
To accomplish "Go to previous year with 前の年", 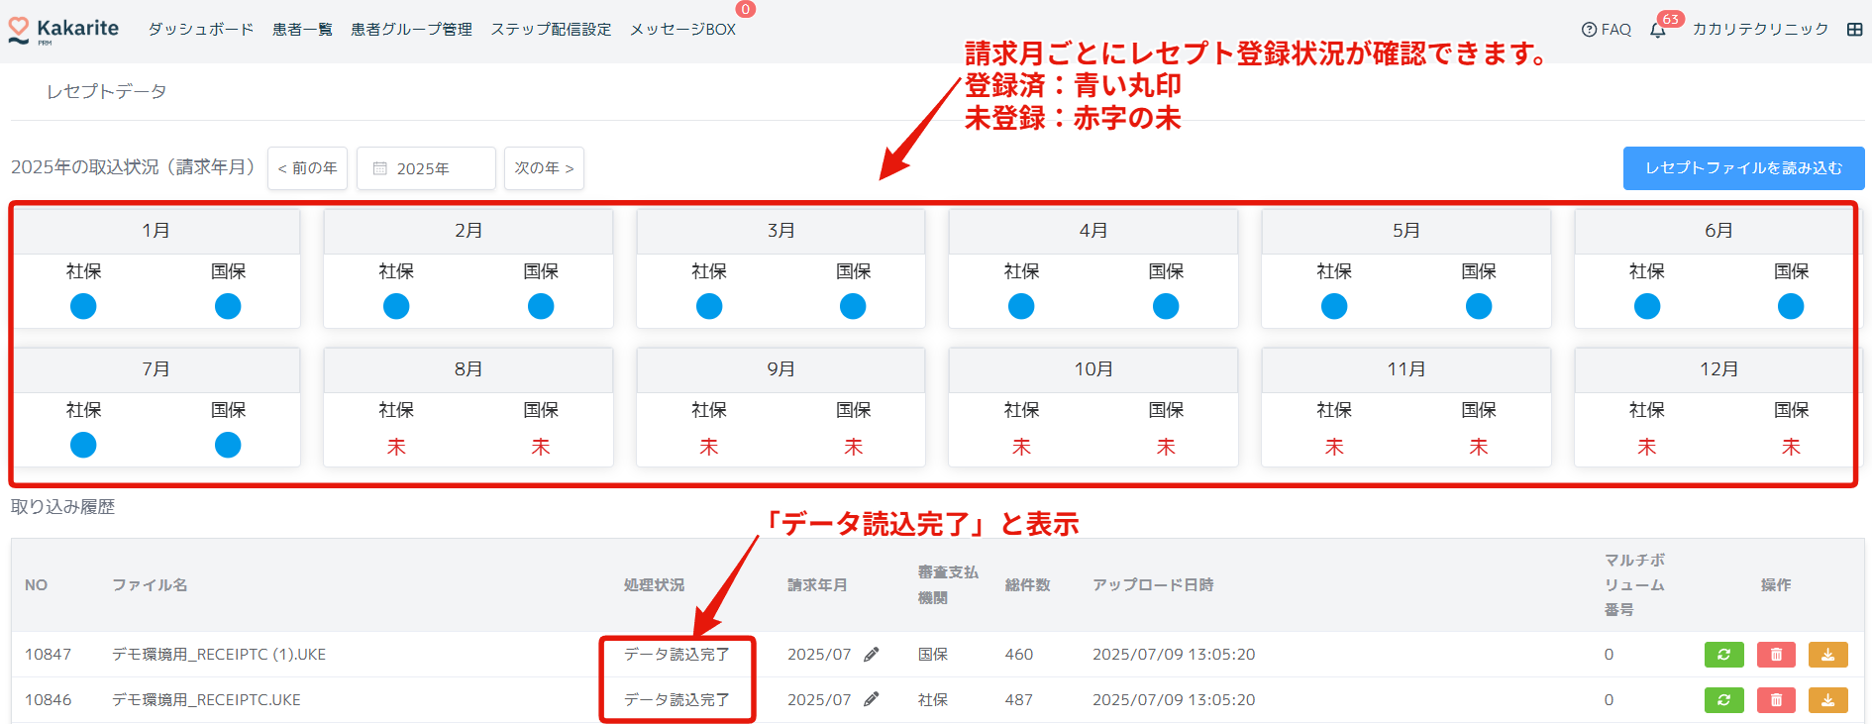I will (307, 168).
